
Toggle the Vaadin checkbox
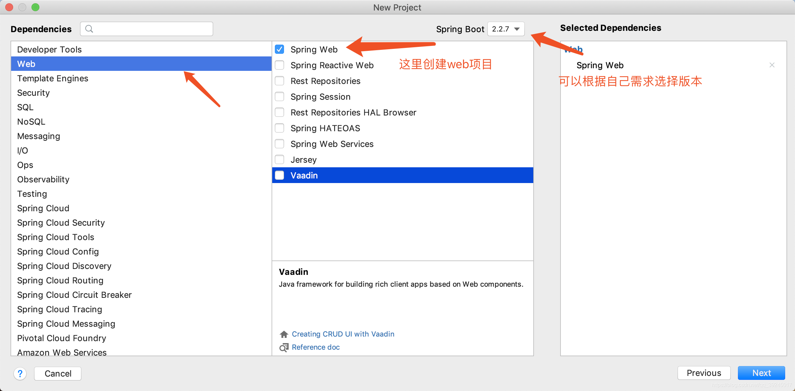point(279,175)
